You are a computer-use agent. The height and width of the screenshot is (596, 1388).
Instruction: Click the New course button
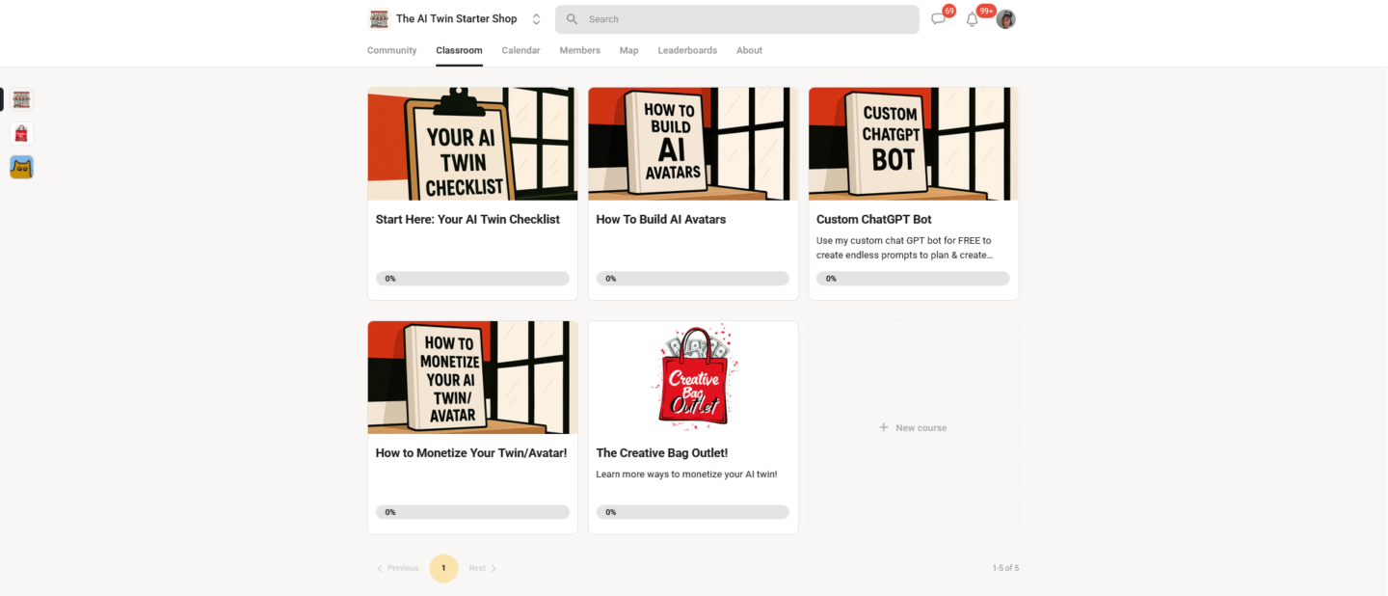pyautogui.click(x=913, y=427)
